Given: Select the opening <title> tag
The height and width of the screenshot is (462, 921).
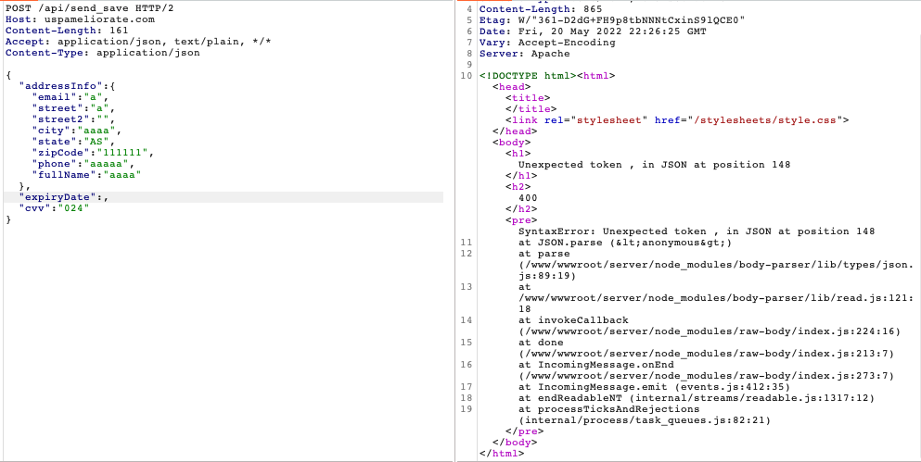Looking at the screenshot, I should [x=528, y=98].
